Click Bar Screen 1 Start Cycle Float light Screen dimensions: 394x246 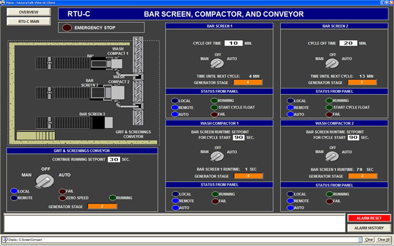214,107
